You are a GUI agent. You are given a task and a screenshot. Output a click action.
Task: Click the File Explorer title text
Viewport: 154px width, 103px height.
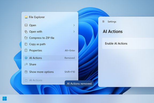37,17
